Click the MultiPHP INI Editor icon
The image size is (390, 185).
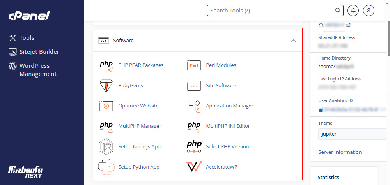click(x=194, y=127)
